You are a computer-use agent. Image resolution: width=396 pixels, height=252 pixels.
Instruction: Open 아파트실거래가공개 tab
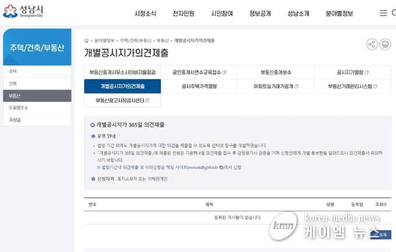coord(276,86)
